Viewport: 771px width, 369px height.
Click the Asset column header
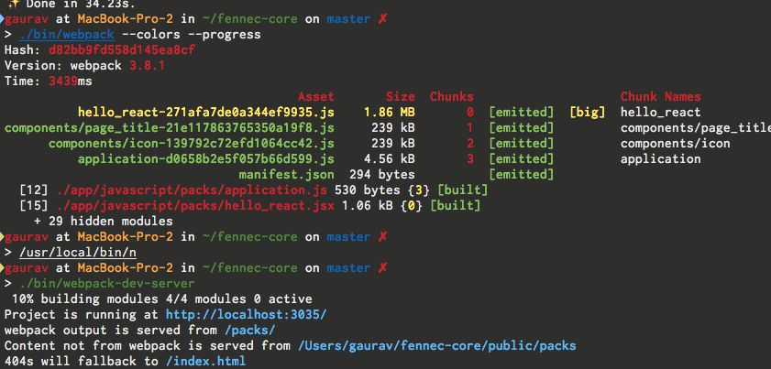(x=315, y=97)
